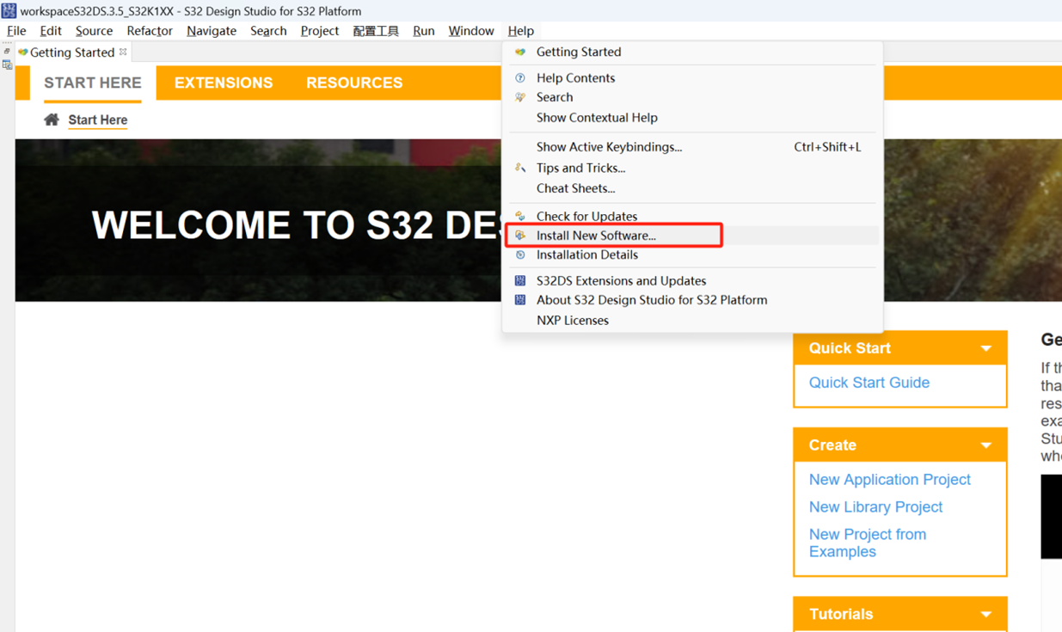The image size is (1062, 632).
Task: Switch to the RESOURCES tab
Action: pos(354,83)
